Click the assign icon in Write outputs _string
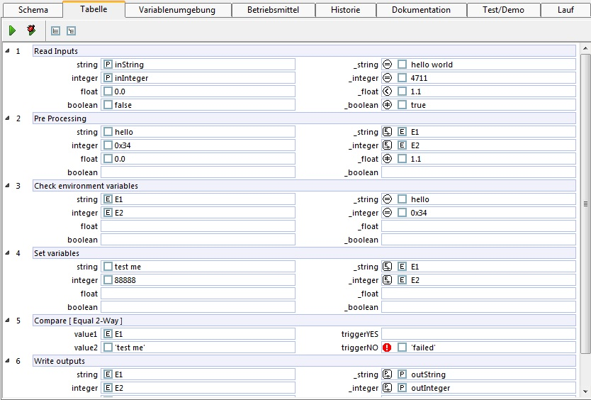 coord(387,374)
